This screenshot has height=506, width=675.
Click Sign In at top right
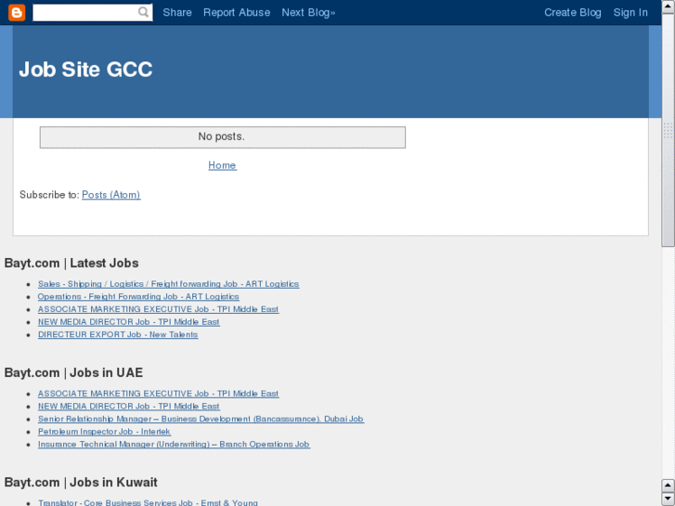pos(630,12)
